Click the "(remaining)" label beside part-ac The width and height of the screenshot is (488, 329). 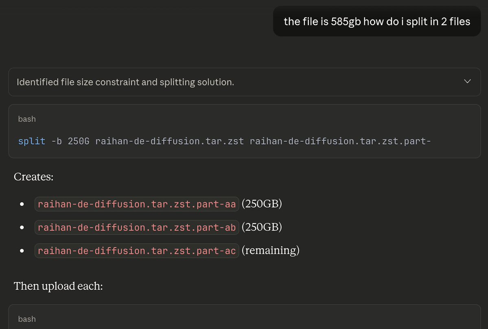click(271, 251)
